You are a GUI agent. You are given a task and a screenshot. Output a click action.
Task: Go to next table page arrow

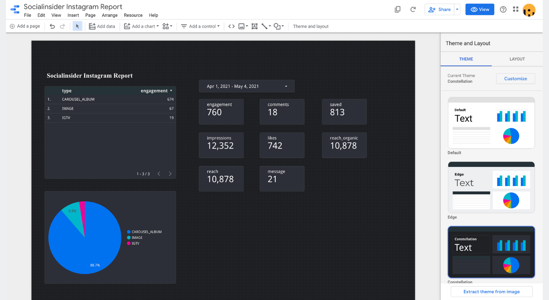[170, 174]
